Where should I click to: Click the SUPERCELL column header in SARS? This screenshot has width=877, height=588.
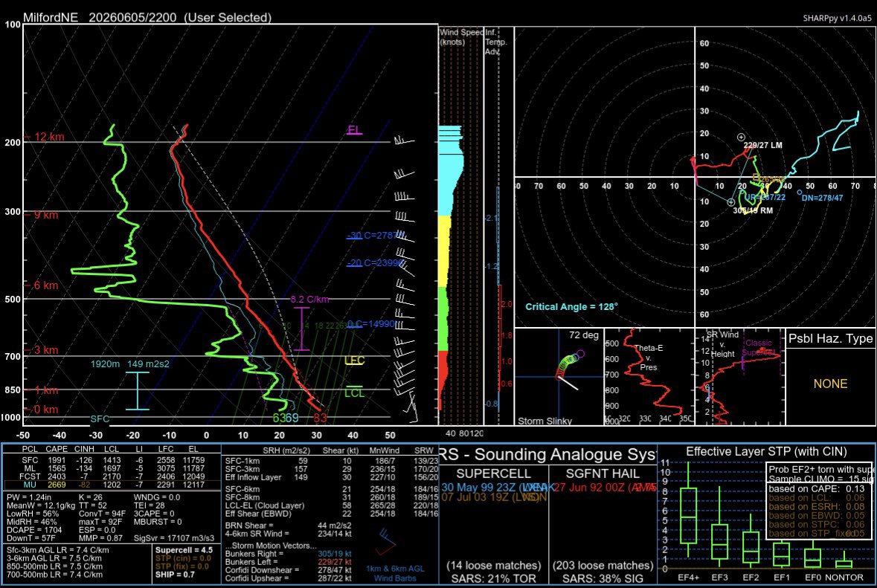click(x=493, y=474)
